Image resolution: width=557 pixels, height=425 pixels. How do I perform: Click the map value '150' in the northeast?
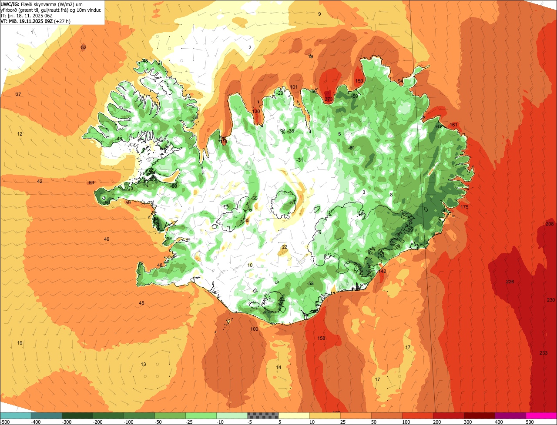(359, 81)
